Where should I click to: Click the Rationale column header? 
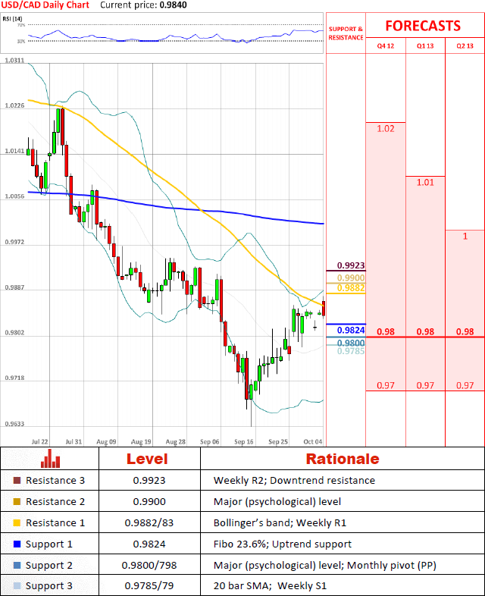pyautogui.click(x=342, y=459)
